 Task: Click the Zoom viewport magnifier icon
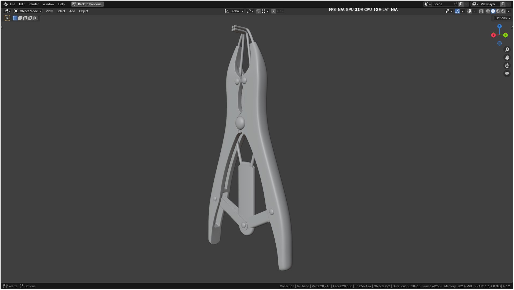(x=507, y=49)
